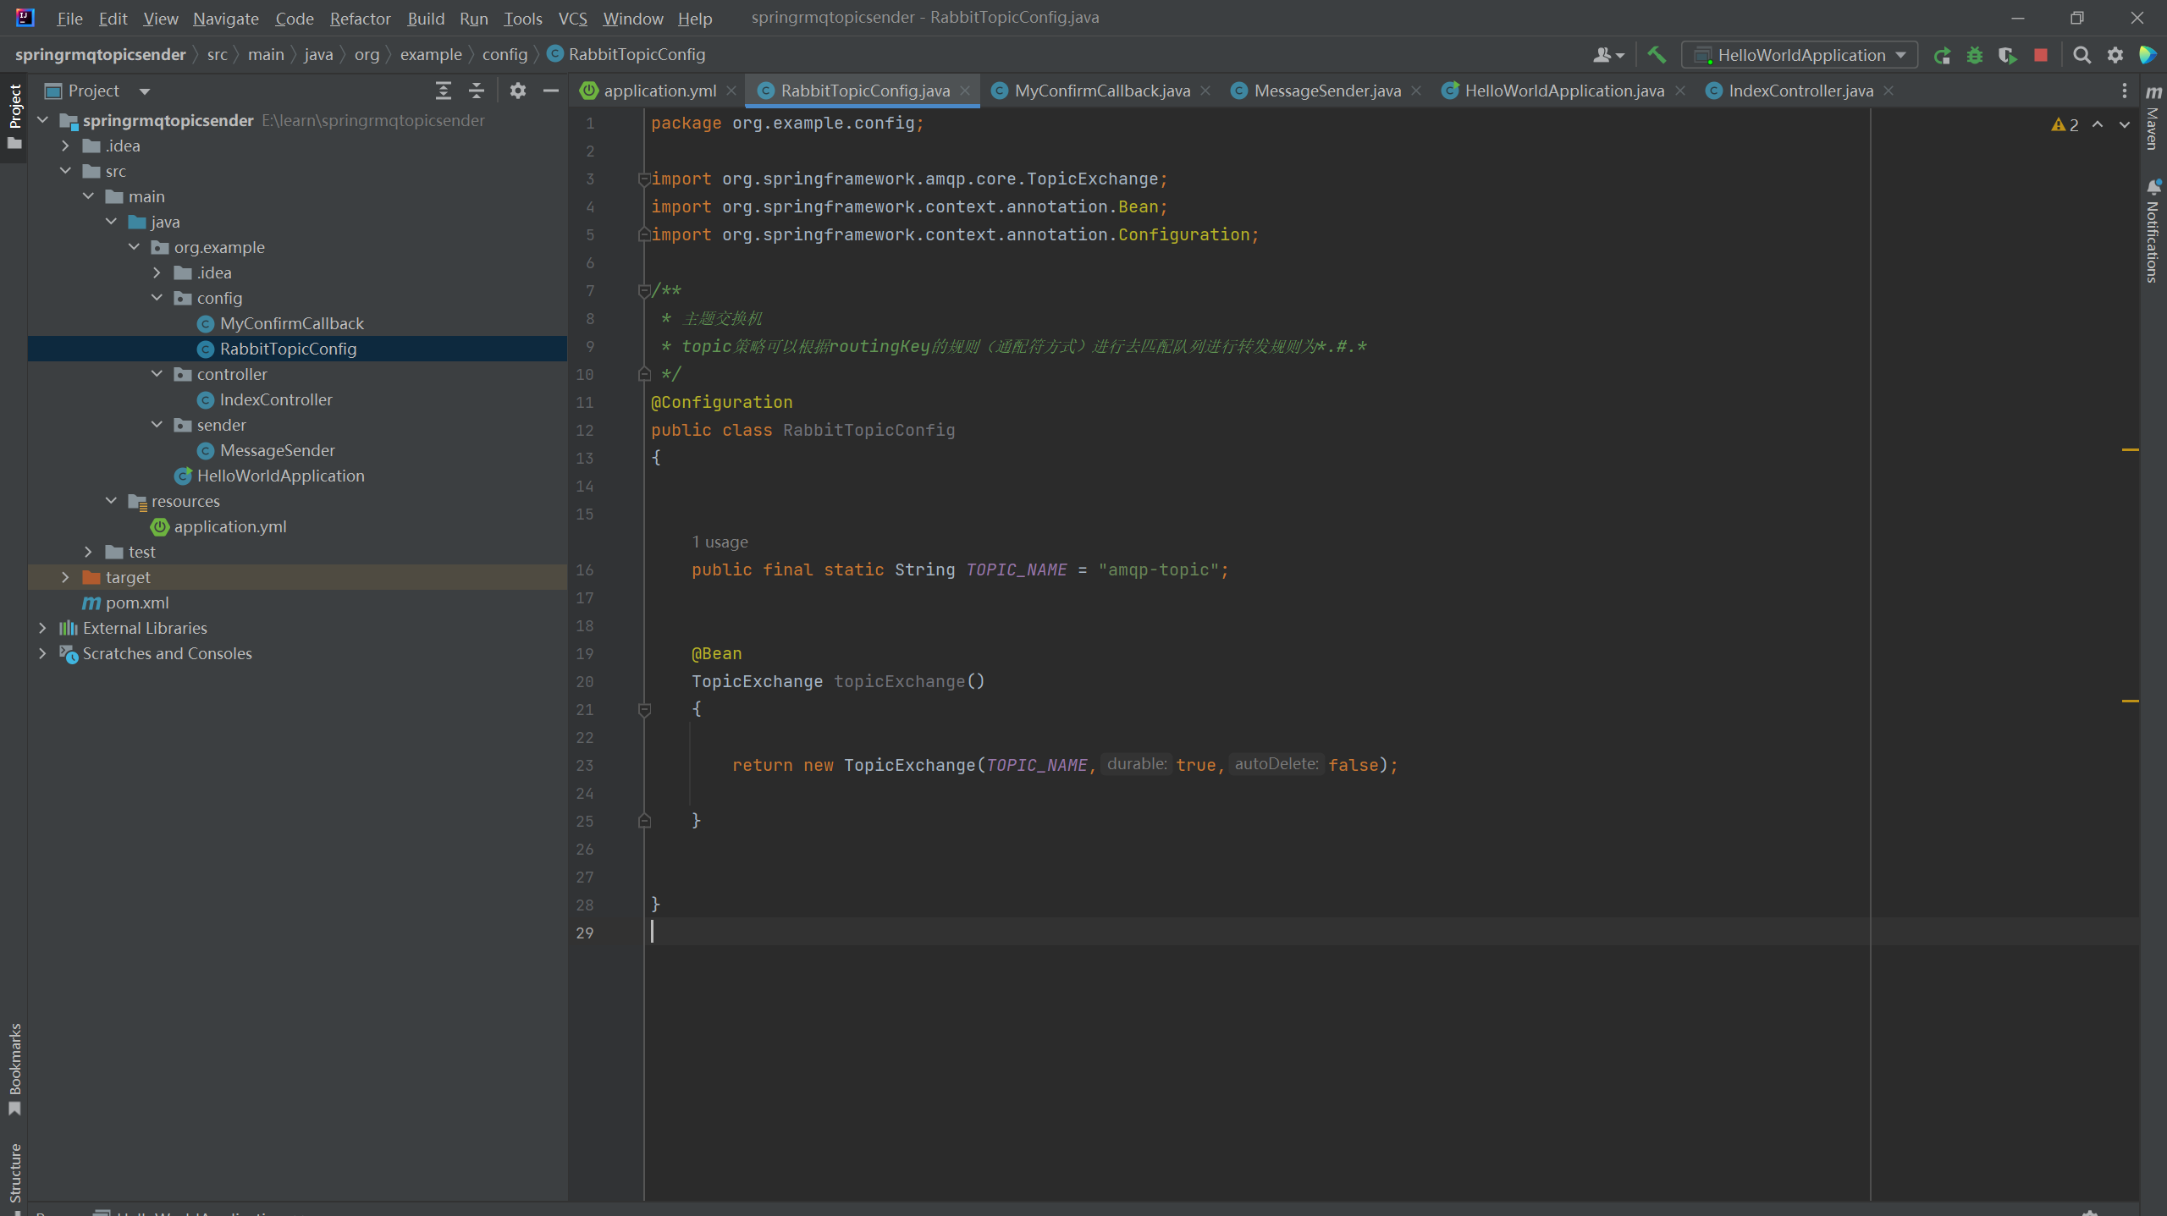
Task: Click Collapse All in Project panel
Action: pos(477,91)
